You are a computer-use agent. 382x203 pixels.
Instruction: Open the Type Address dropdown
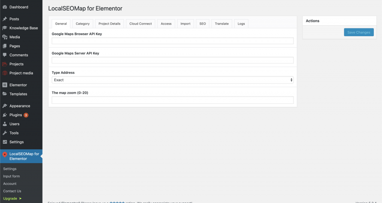[x=172, y=80]
